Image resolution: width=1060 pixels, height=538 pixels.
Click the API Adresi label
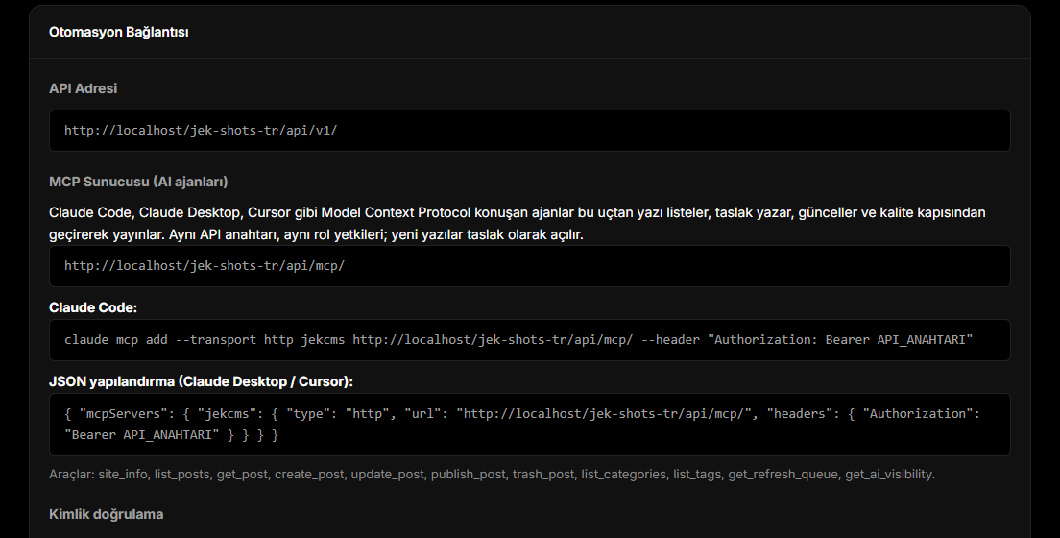click(83, 88)
